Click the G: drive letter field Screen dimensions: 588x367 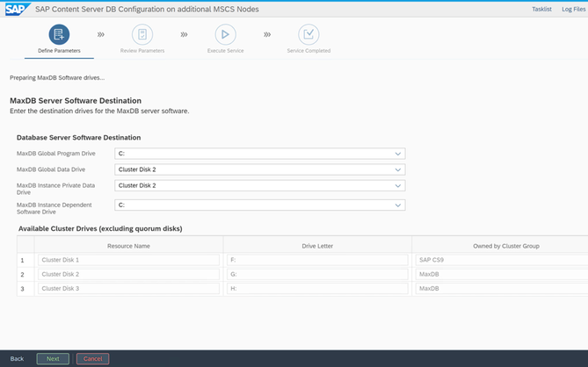pos(317,274)
